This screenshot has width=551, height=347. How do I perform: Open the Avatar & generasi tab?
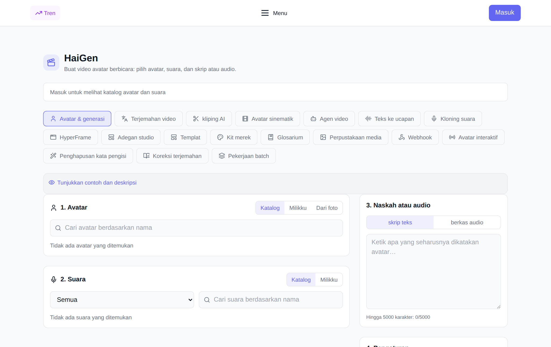77,119
